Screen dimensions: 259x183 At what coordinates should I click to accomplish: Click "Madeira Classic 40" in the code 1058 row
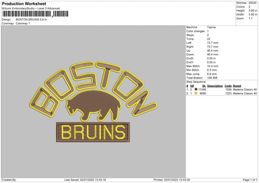coord(245,89)
